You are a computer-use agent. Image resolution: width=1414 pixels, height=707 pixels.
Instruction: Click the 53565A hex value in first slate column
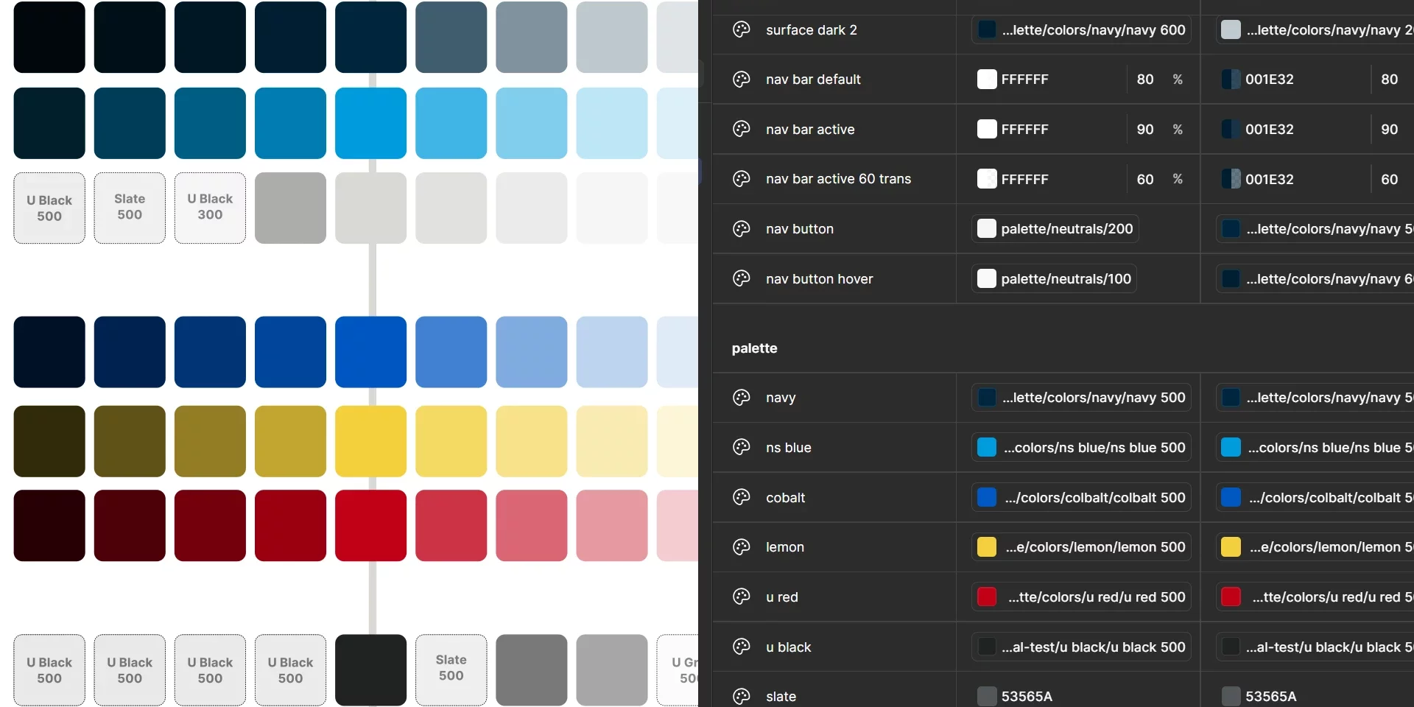point(1027,696)
